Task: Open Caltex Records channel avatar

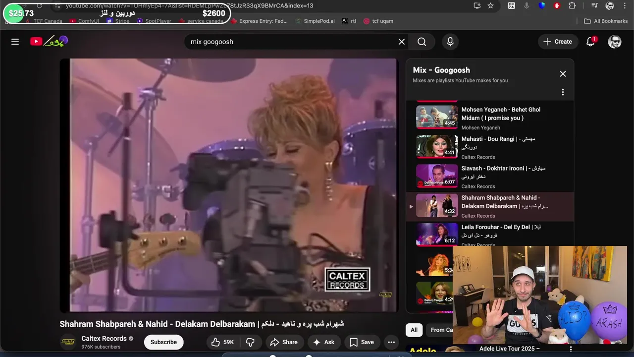Action: 68,342
